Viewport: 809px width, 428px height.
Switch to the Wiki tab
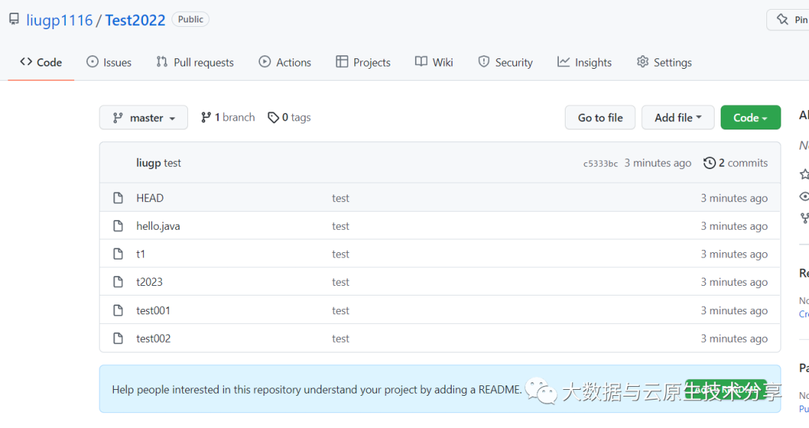tap(434, 62)
